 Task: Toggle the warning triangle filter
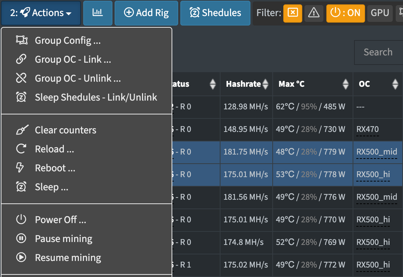(314, 13)
